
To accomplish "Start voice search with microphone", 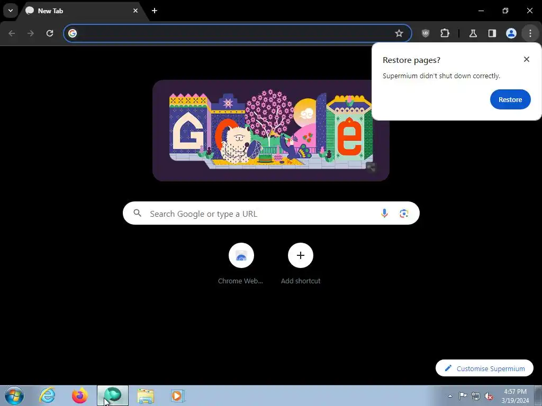I will [x=384, y=214].
